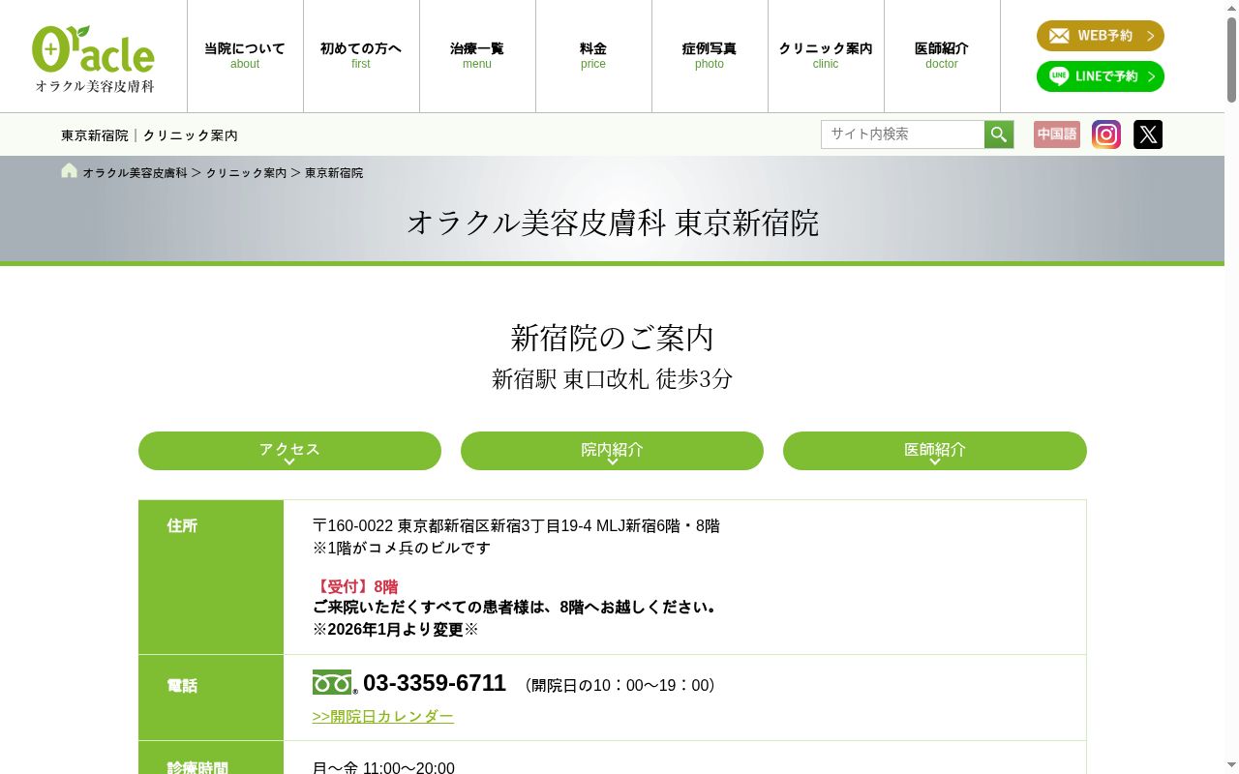Focus the サイト内検索 search field
This screenshot has width=1239, height=774.
coord(903,134)
